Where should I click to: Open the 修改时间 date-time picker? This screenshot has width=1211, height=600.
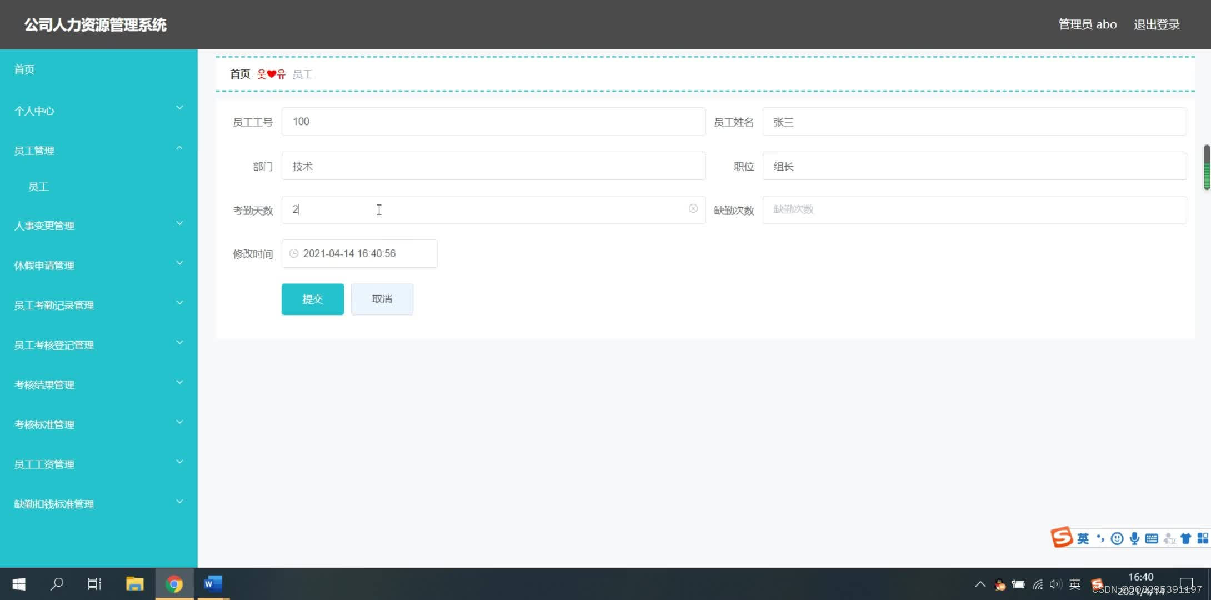(359, 253)
